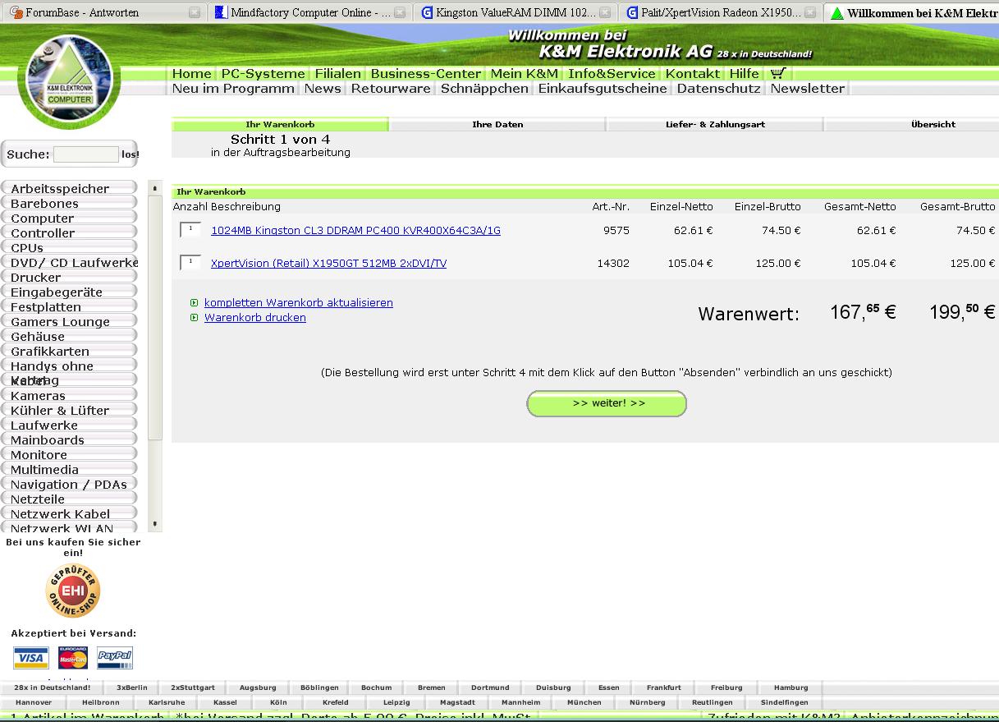The height and width of the screenshot is (722, 999).
Task: Click 'kompletten Warenkorb aktualisieren' link
Action: pos(299,303)
